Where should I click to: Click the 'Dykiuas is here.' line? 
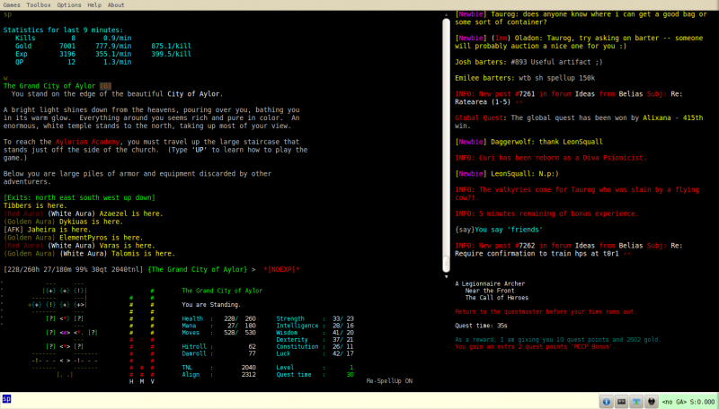[63, 222]
